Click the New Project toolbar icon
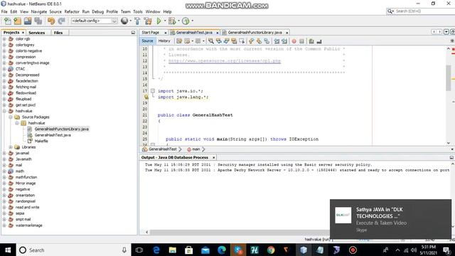 [x=17, y=21]
